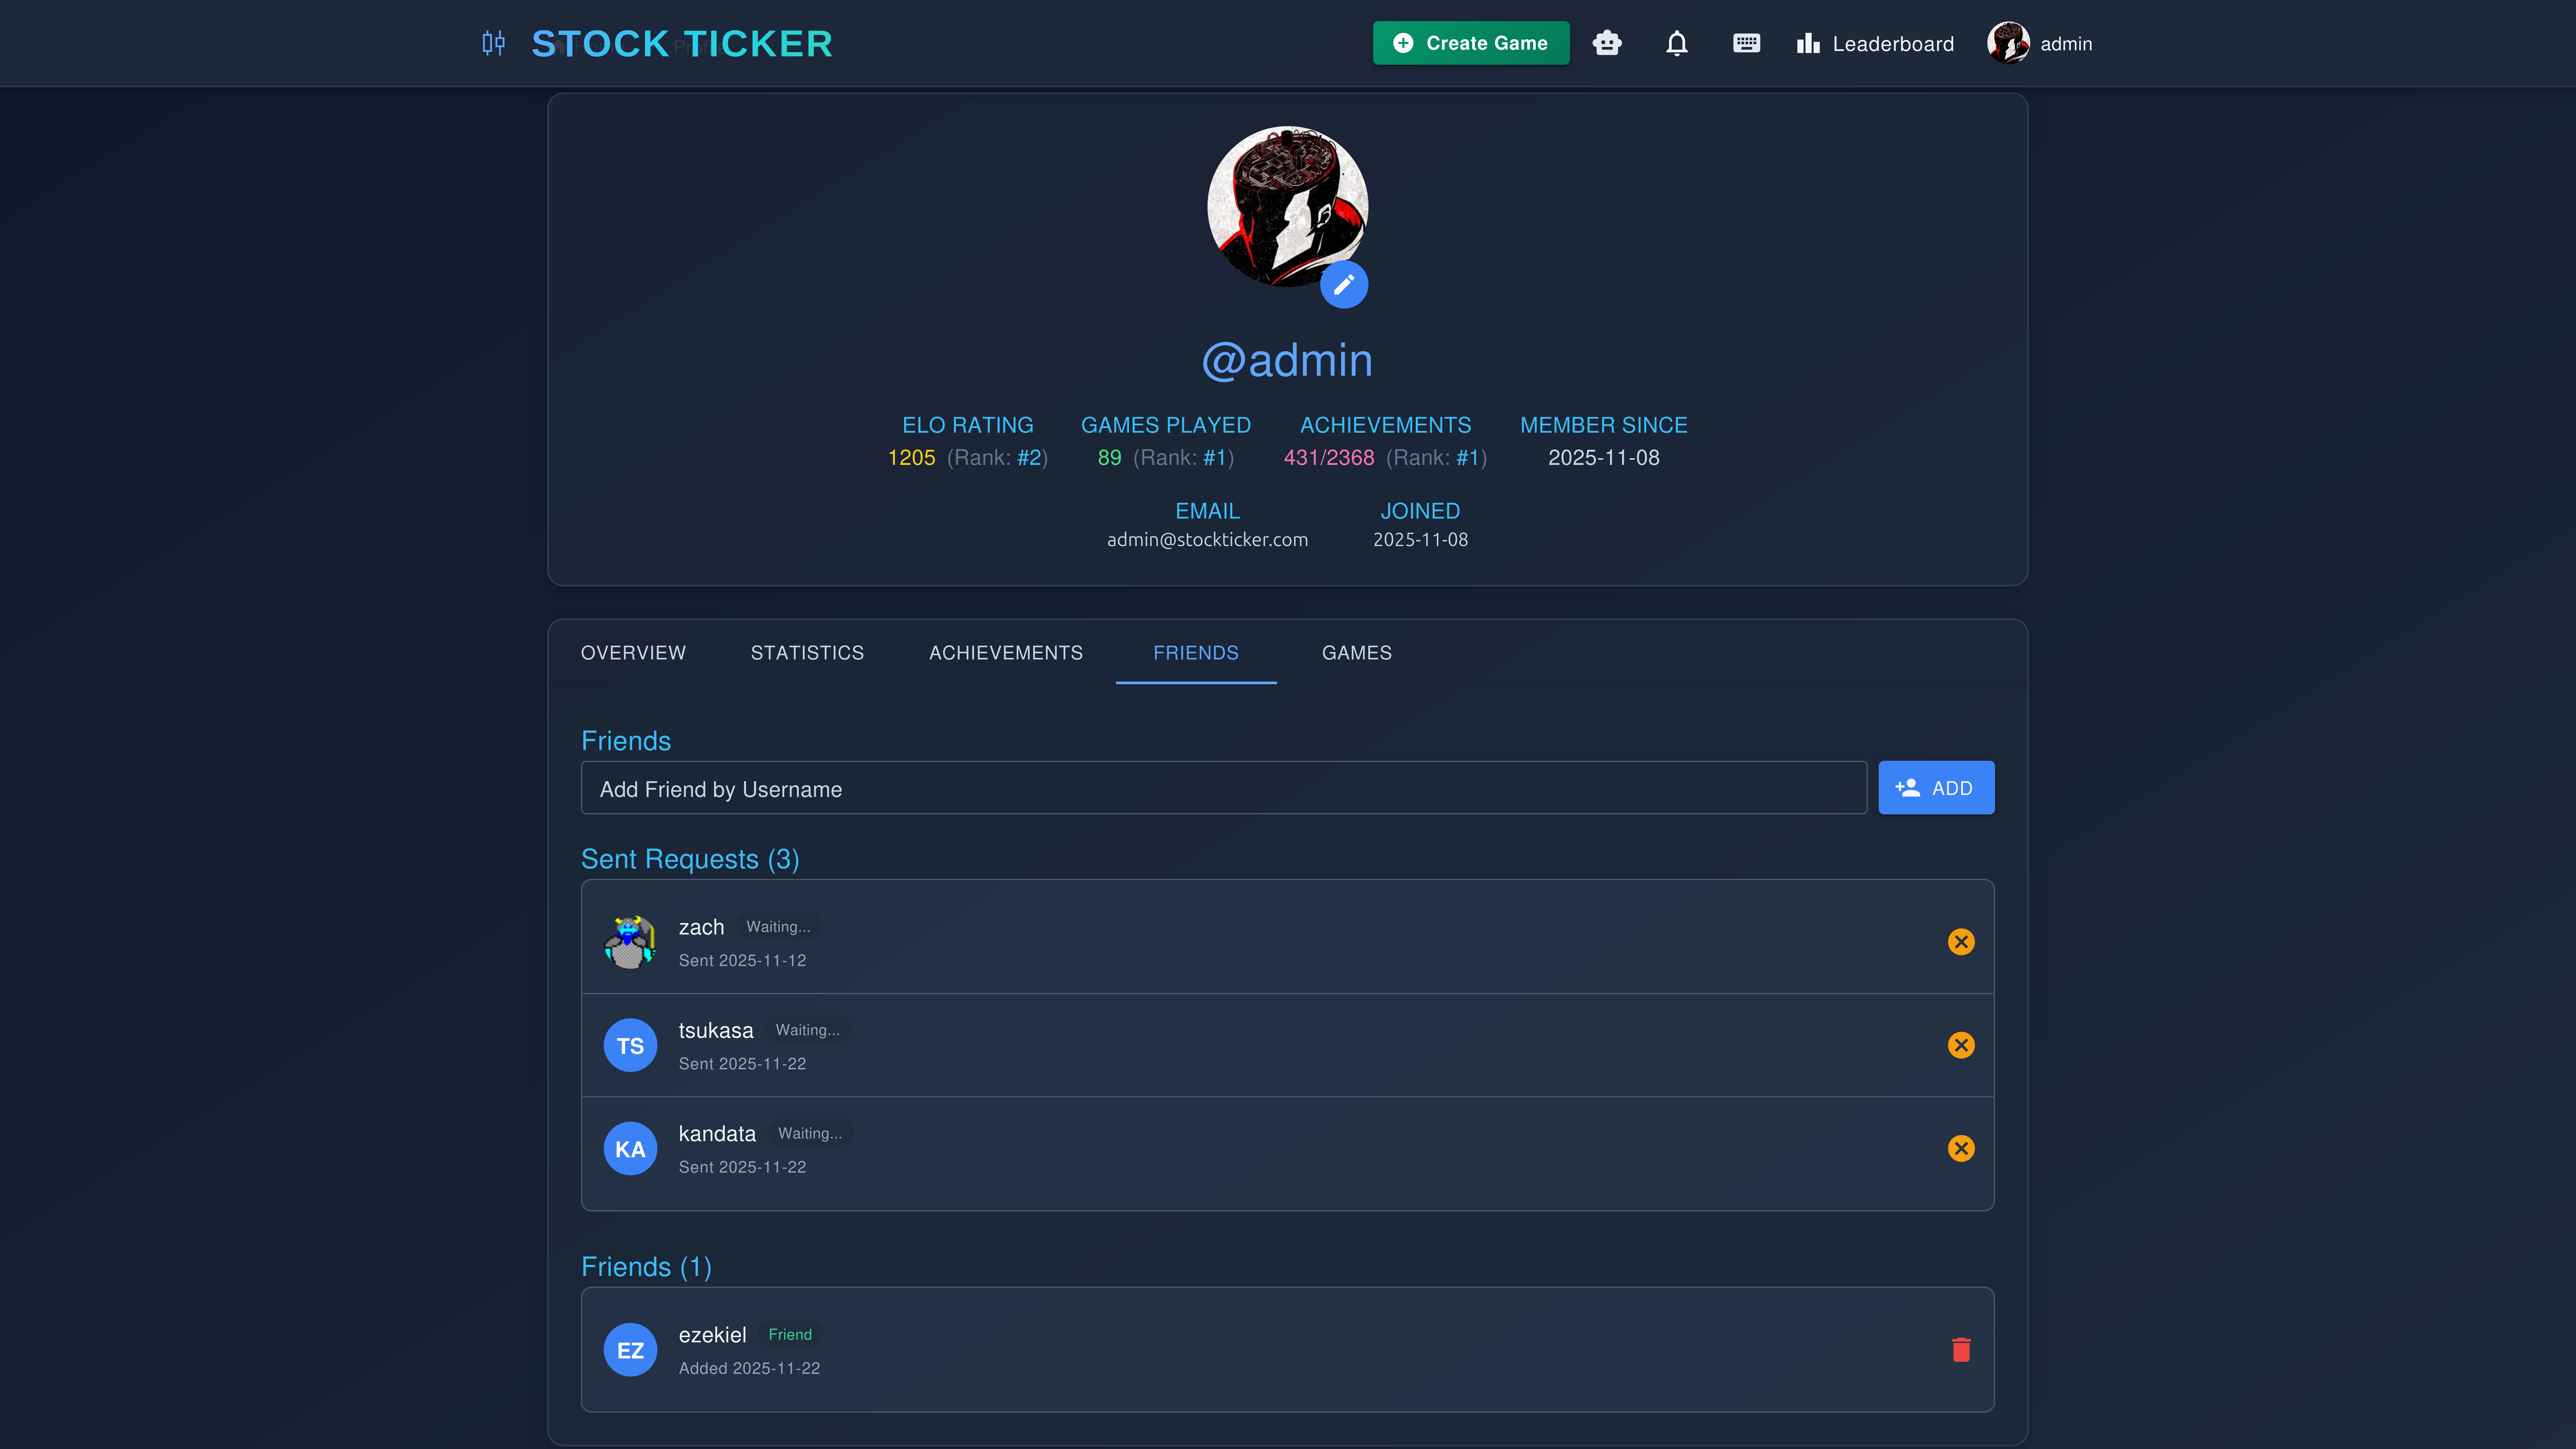This screenshot has height=1449, width=2576.
Task: Cancel the sent request to tsukasa
Action: [1961, 1045]
